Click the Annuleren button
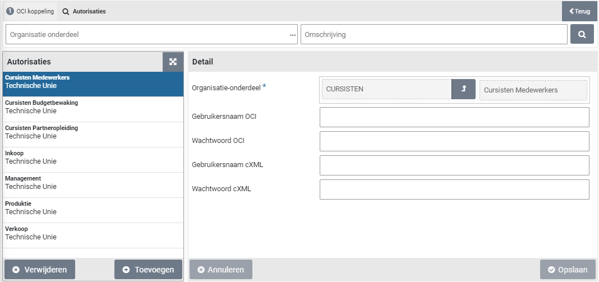Image resolution: width=599 pixels, height=282 pixels. [221, 270]
